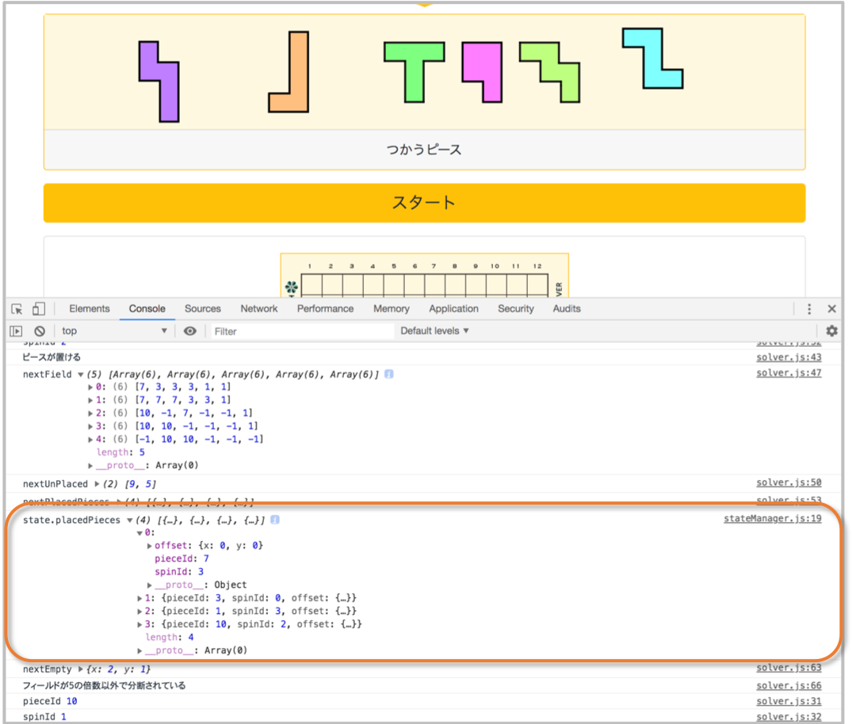Collapse the nextField array triangle
852x724 pixels.
(x=80, y=374)
